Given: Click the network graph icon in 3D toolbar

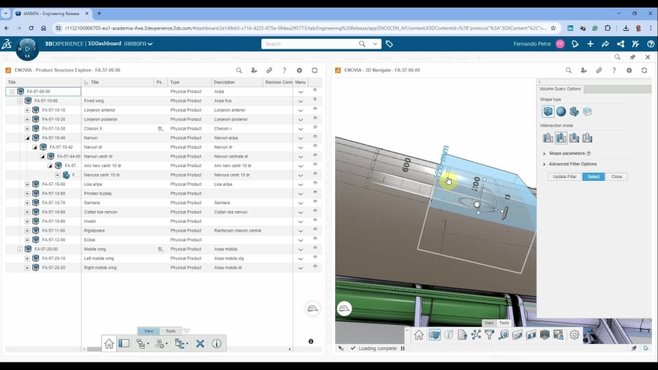Looking at the screenshot, I should click(476, 335).
